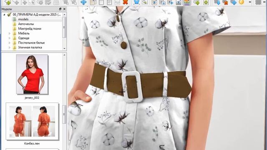Viewport: 267px width, 150px height.
Task: Toggle the rainbow eye view icon
Action: click(187, 2)
